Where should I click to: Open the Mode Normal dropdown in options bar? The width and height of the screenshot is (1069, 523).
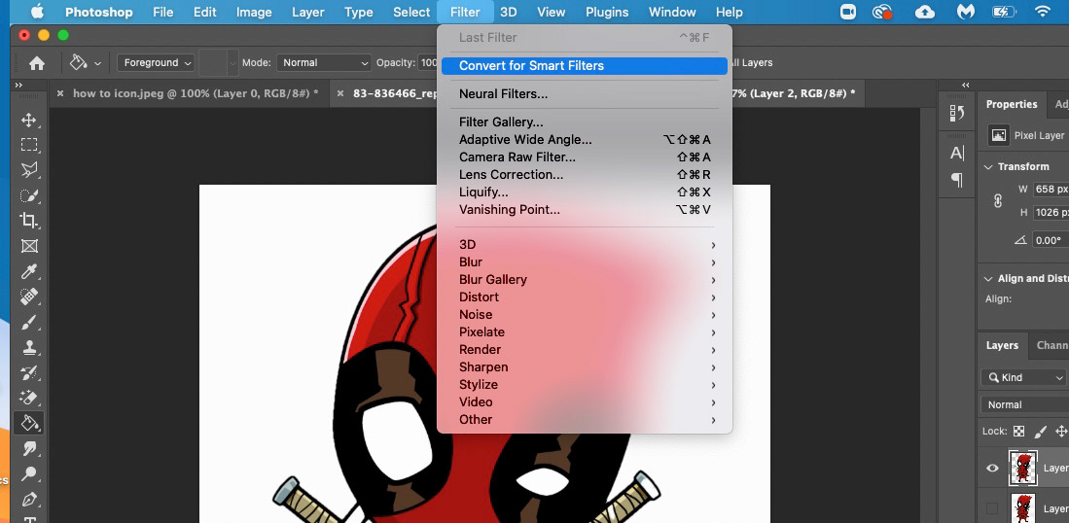(x=324, y=62)
